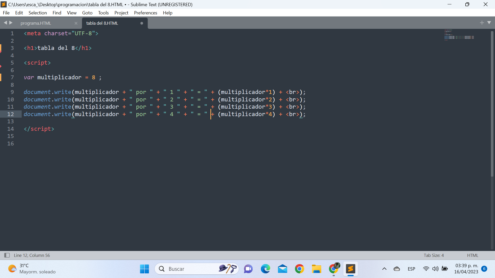Open the Help menu
Image resolution: width=495 pixels, height=278 pixels.
point(168,13)
